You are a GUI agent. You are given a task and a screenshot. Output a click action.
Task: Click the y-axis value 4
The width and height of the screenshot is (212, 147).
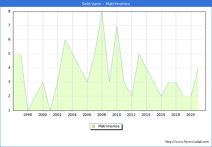pyautogui.click(x=9, y=68)
